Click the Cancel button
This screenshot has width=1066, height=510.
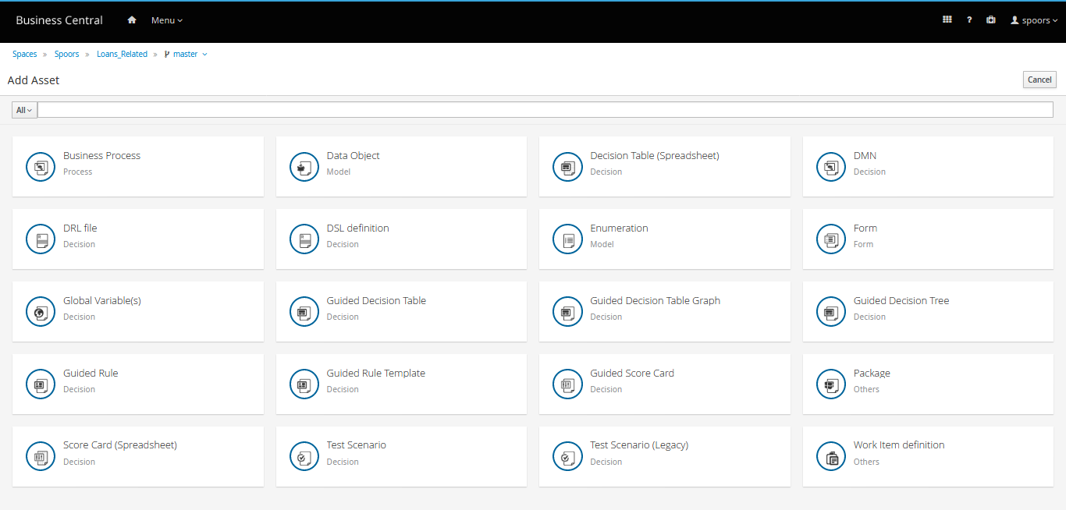pyautogui.click(x=1039, y=80)
